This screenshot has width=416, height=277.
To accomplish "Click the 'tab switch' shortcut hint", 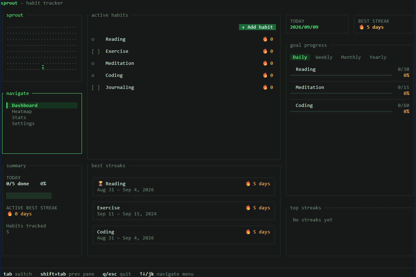I will 18,274.
